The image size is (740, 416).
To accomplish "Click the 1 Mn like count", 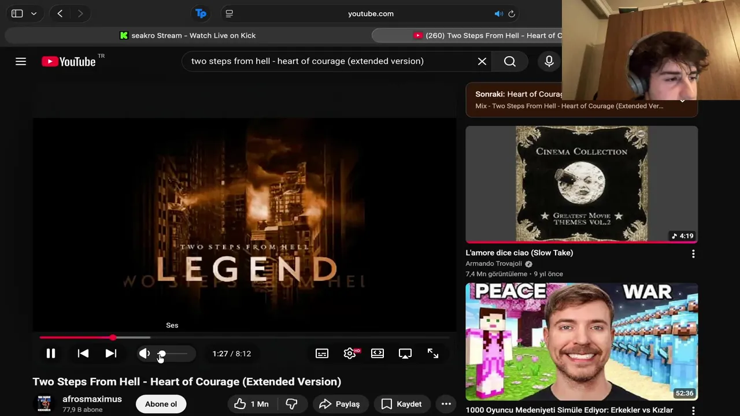I will point(260,404).
